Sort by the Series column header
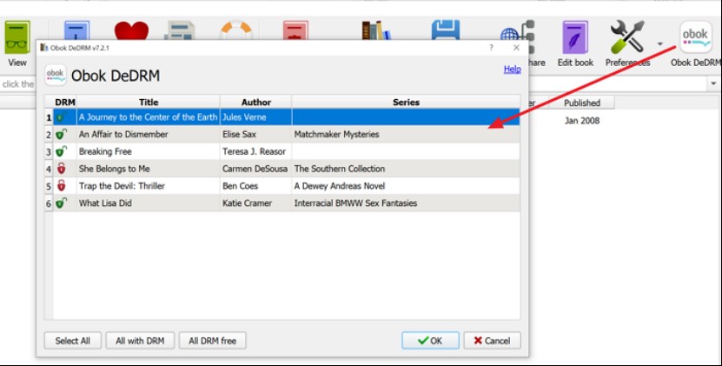The image size is (722, 366). pyautogui.click(x=406, y=102)
